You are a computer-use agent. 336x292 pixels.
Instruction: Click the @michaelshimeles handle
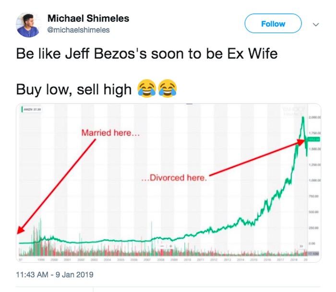click(79, 30)
